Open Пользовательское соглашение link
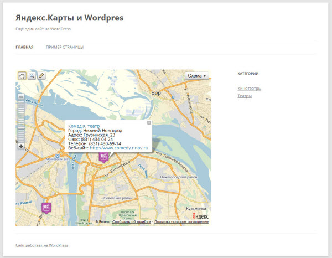This screenshot has height=258, width=332. tap(181, 222)
